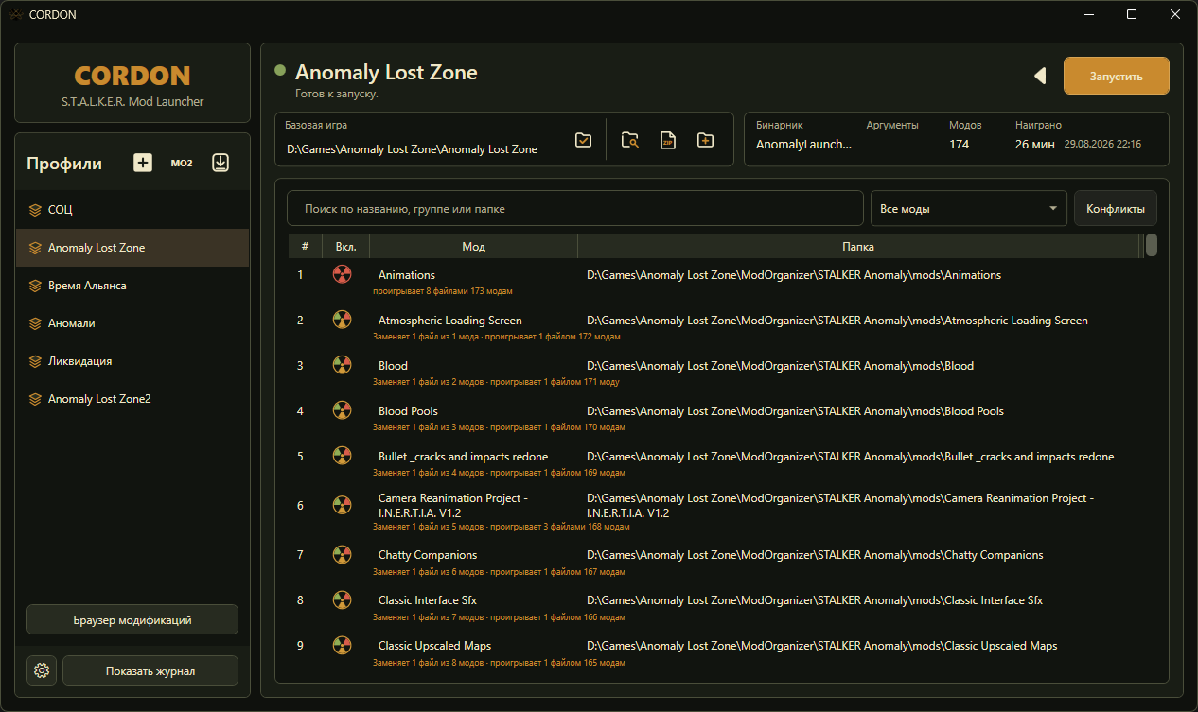Add a new profile with plus icon
1198x712 pixels.
tap(142, 163)
